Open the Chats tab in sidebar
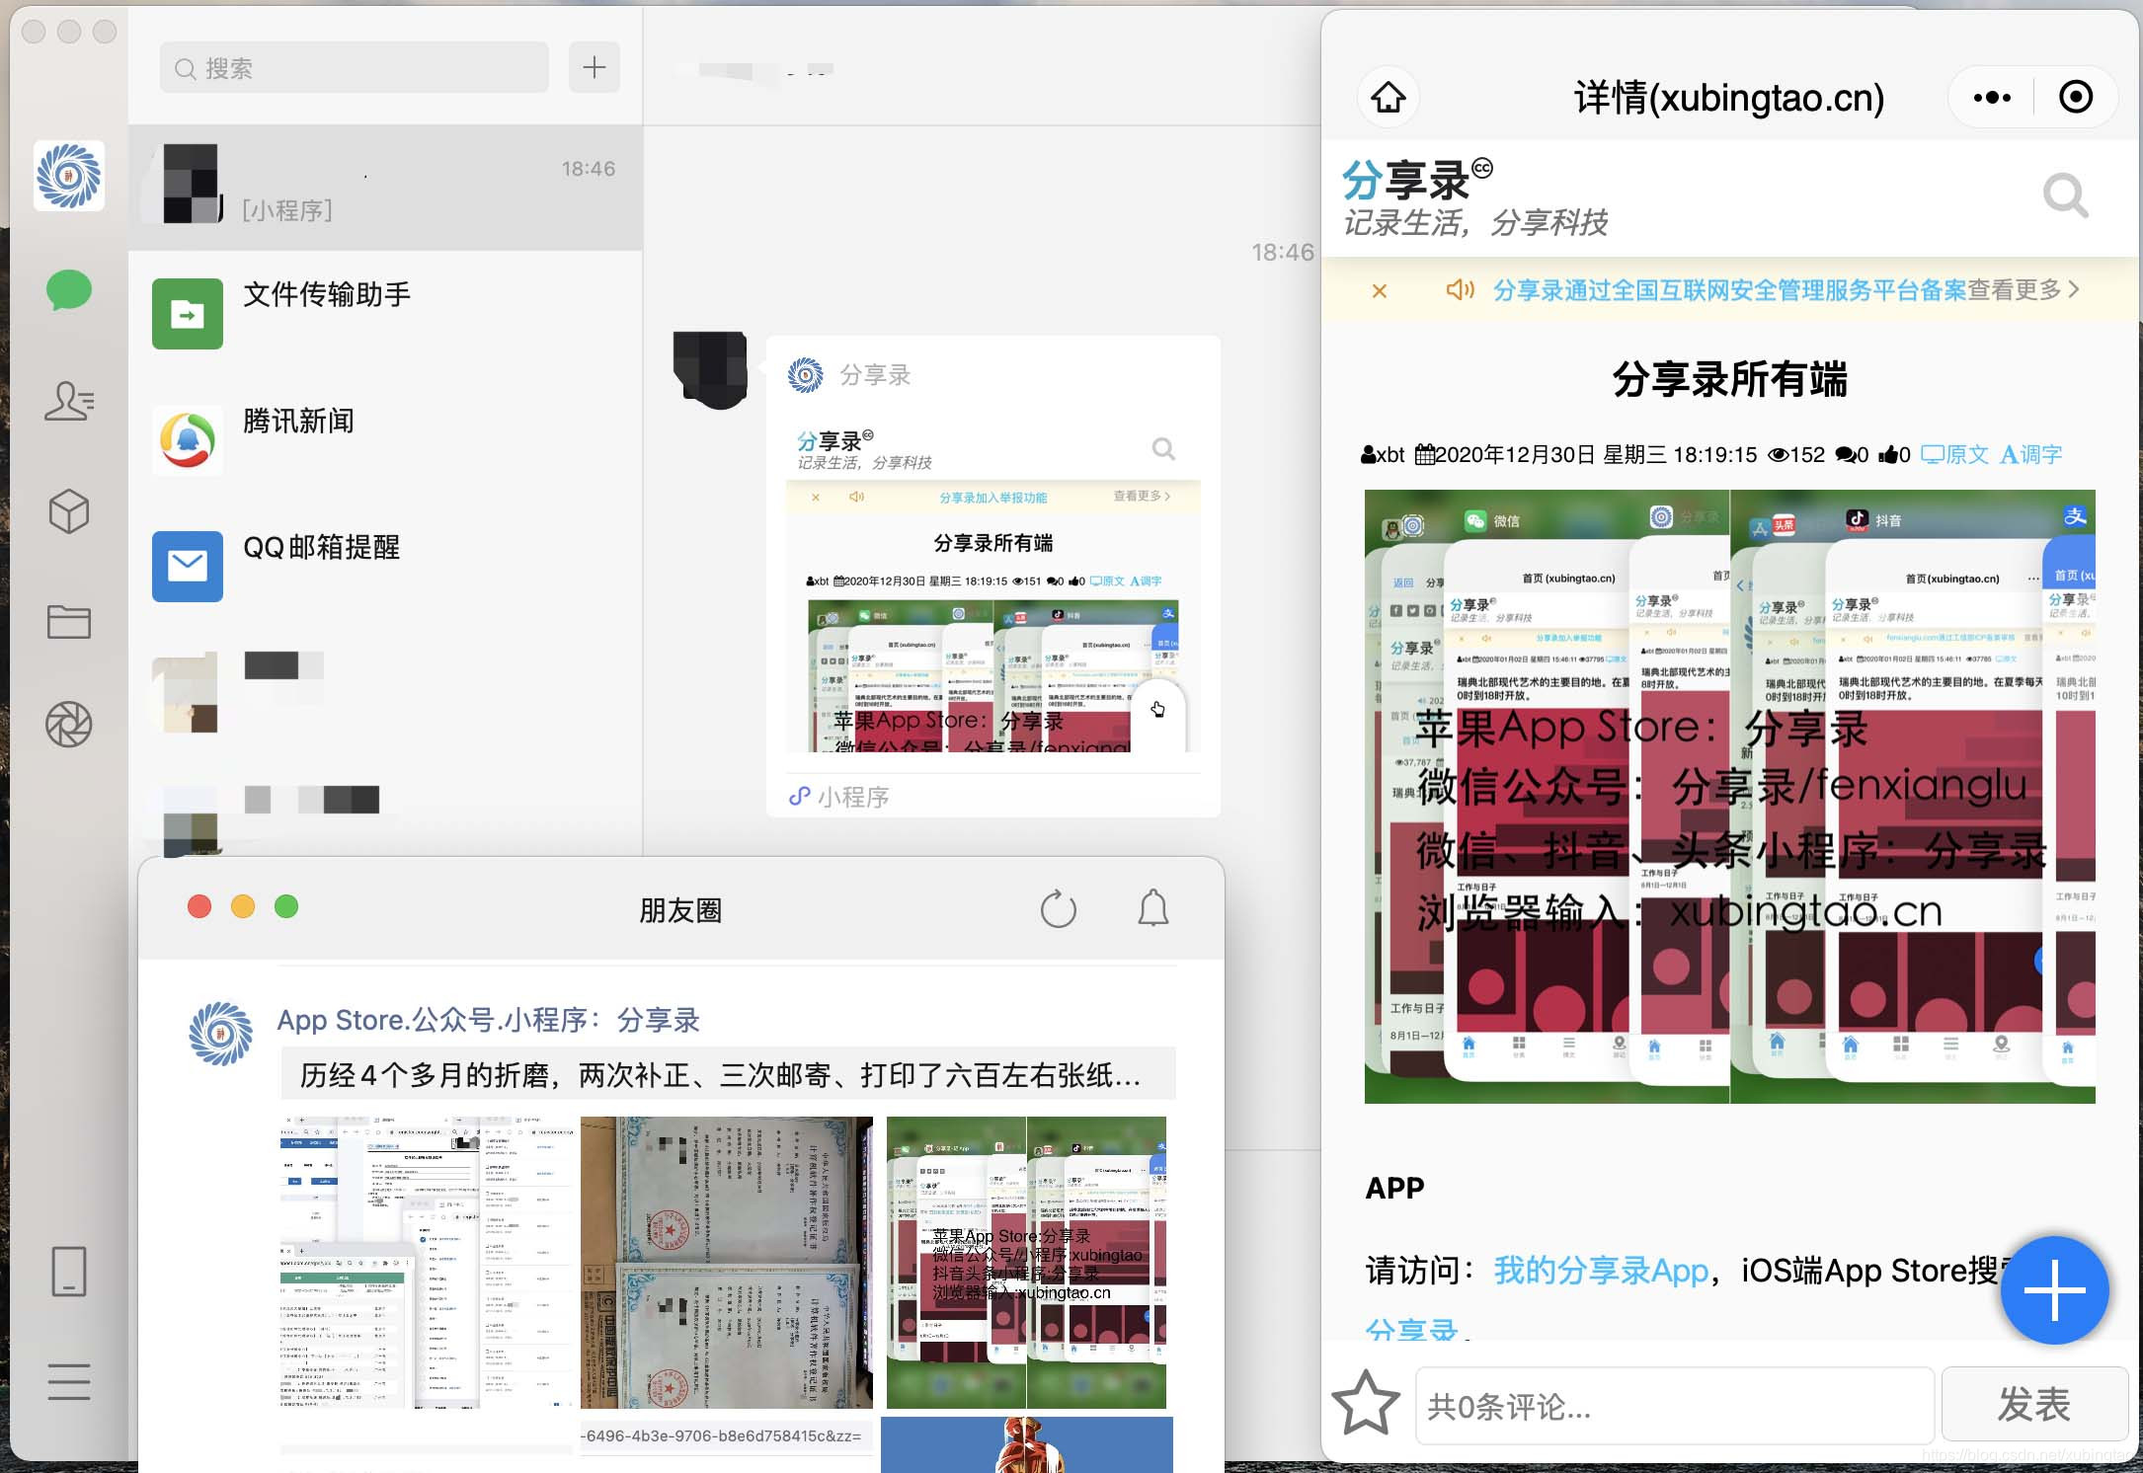The width and height of the screenshot is (2143, 1473). 69,291
